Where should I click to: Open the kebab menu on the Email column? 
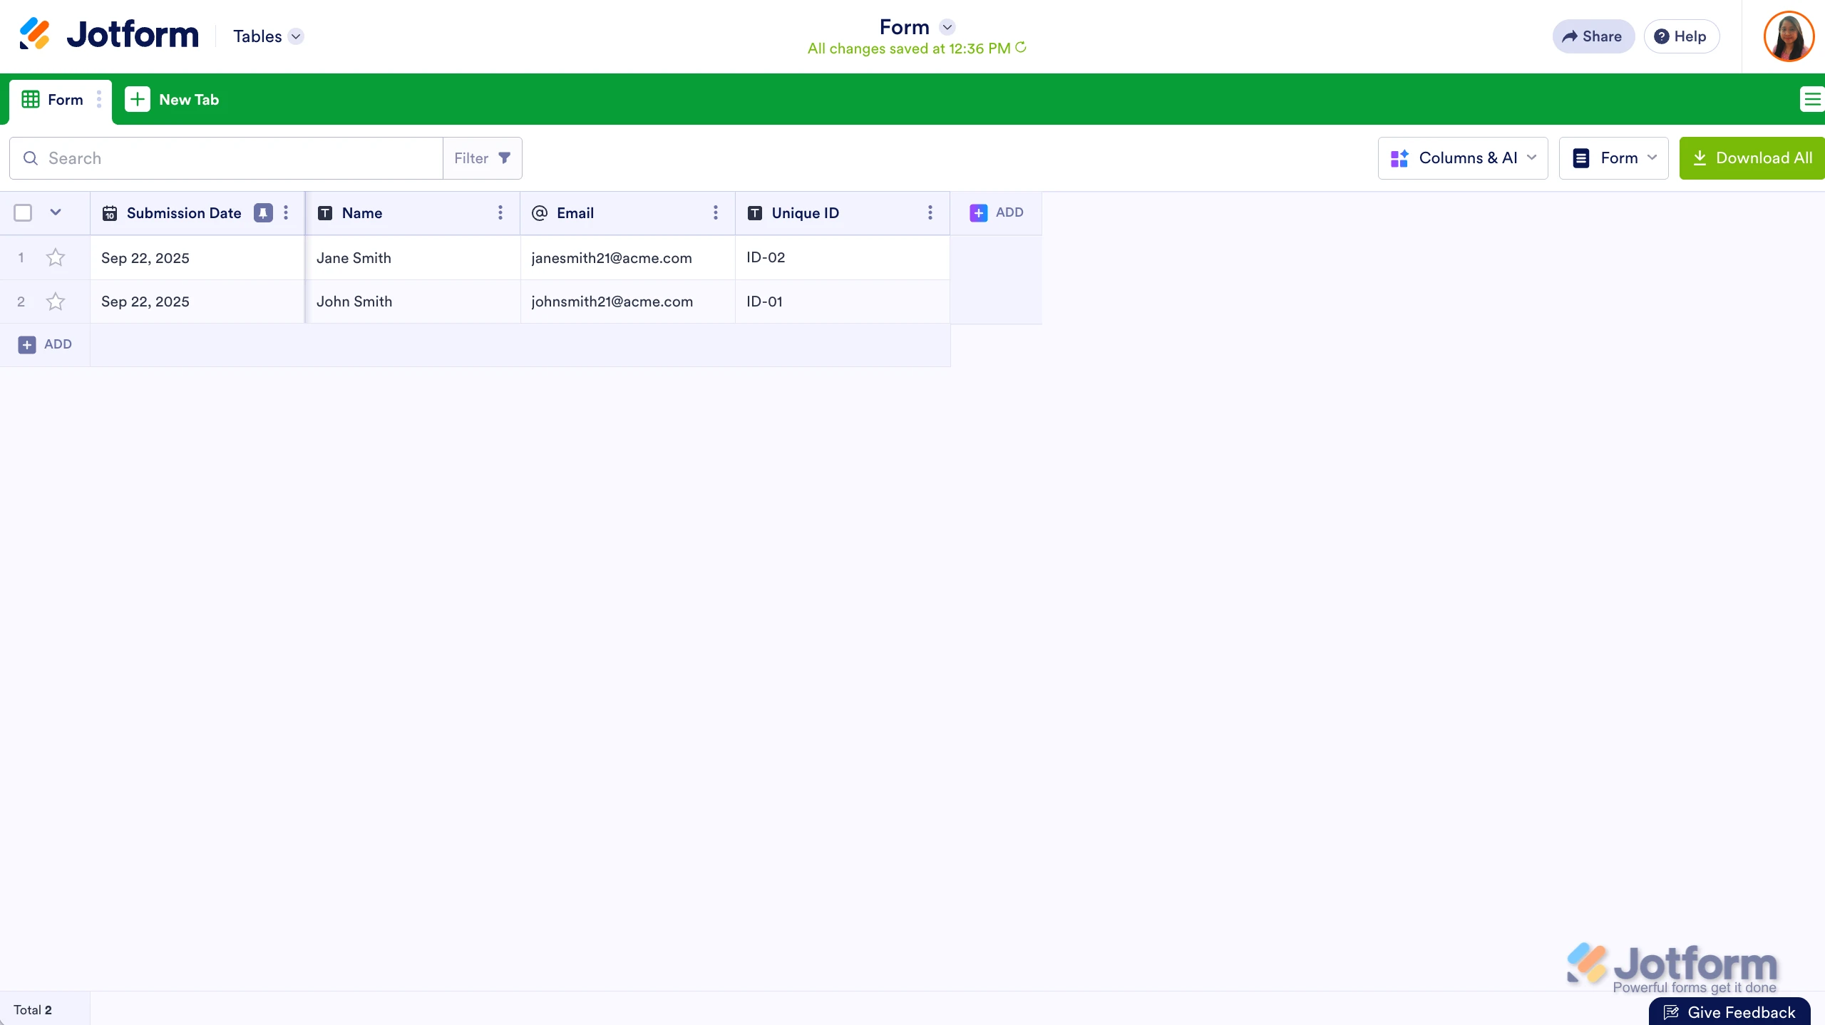tap(715, 212)
